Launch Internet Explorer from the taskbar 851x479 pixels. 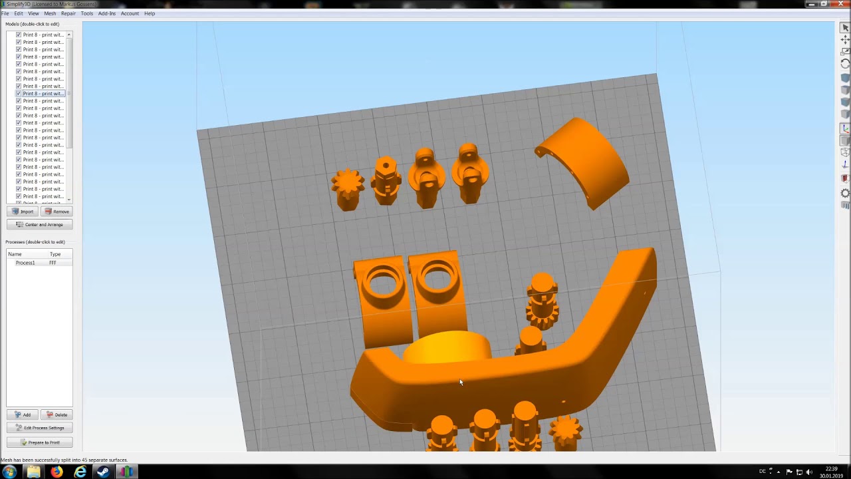pyautogui.click(x=80, y=472)
